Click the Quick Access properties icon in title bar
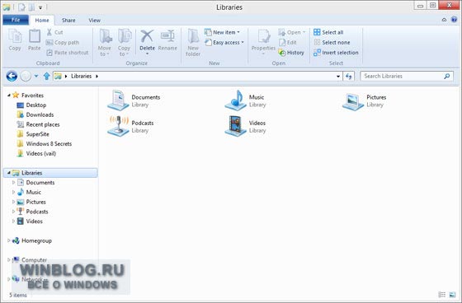 (x=21, y=7)
